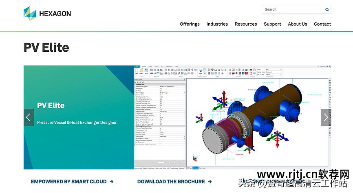The image size is (353, 193).
Task: Open the Design Code dropdown in the PV Elite screenshot
Action: [274, 72]
